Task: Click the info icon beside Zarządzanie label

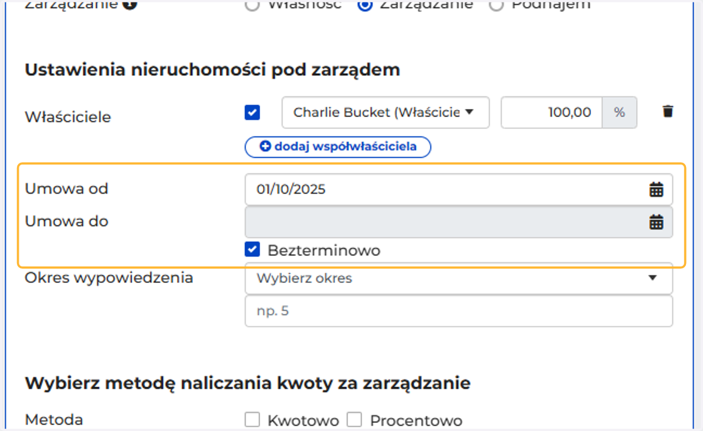Action: pos(131,6)
